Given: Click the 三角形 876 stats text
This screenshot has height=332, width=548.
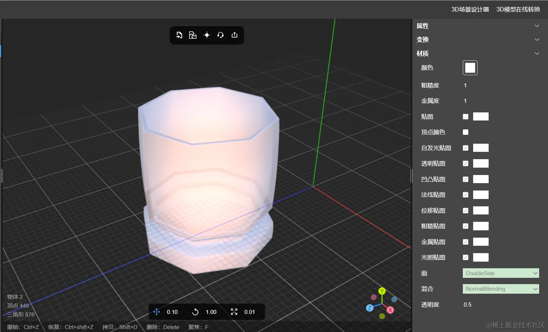Looking at the screenshot, I should pyautogui.click(x=21, y=314).
